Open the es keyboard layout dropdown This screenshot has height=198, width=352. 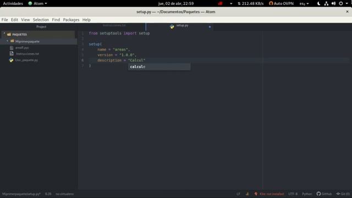pyautogui.click(x=304, y=4)
